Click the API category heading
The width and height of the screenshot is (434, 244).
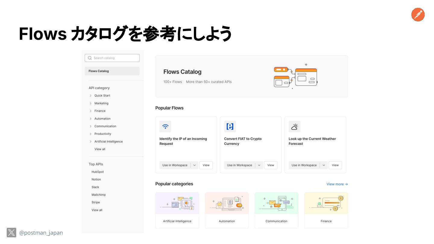99,88
